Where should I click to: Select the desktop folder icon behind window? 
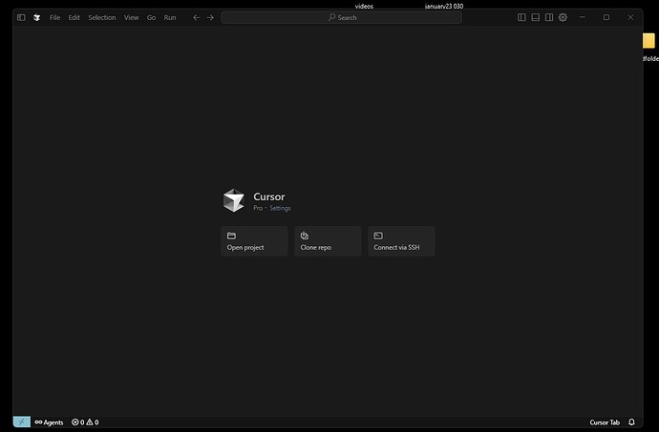click(x=649, y=41)
